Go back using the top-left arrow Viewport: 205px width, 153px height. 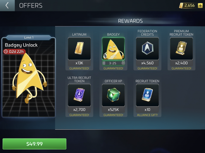(7, 6)
